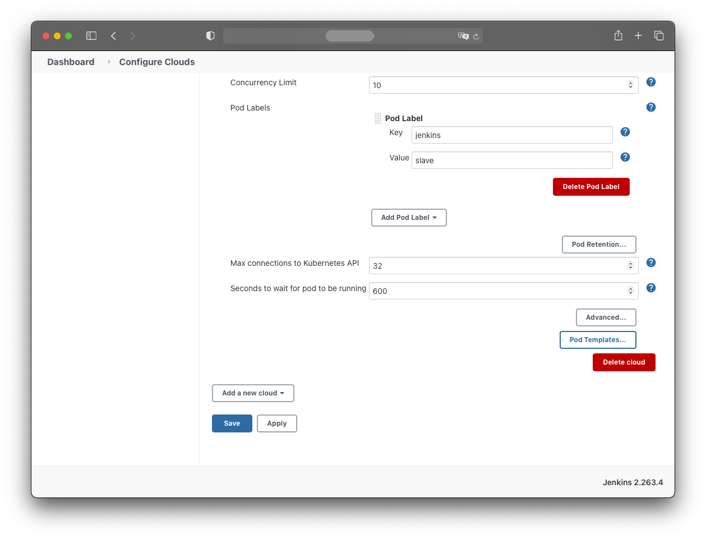The width and height of the screenshot is (706, 539).
Task: Open the Add a new cloud dropdown
Action: (x=253, y=393)
